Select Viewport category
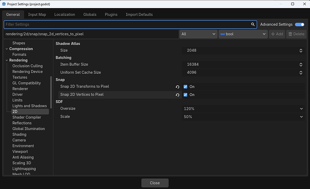Screen dimensions: 310x189 [x=20, y=152]
